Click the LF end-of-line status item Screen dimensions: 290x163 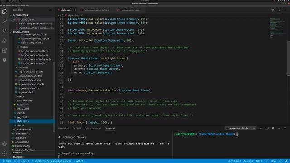tap(266, 161)
